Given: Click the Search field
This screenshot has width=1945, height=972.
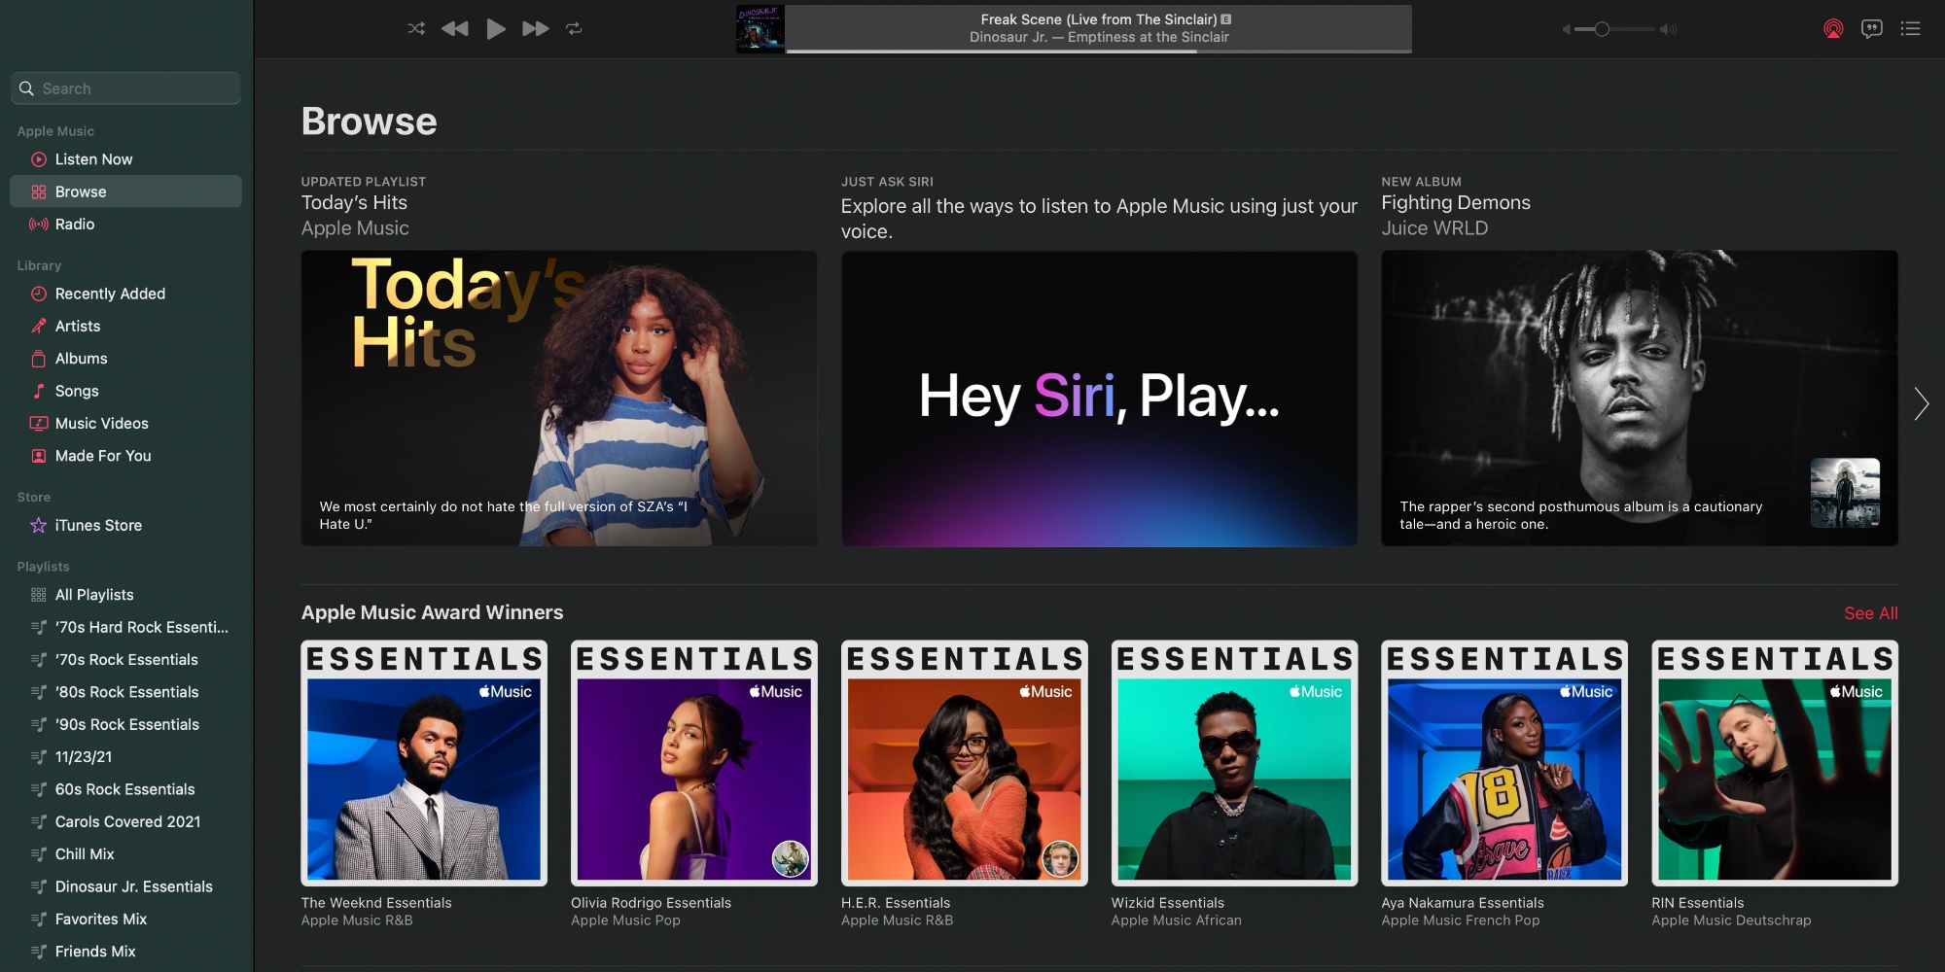Looking at the screenshot, I should coord(124,87).
